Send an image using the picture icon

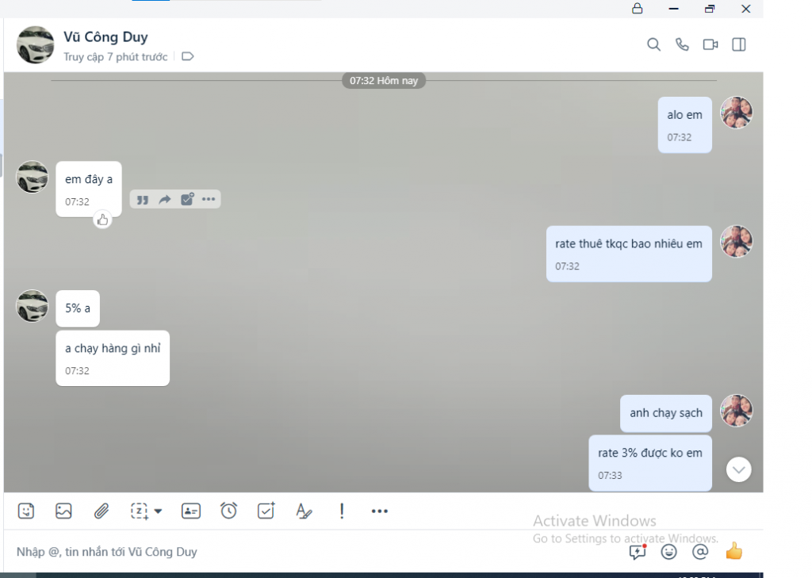coord(63,511)
